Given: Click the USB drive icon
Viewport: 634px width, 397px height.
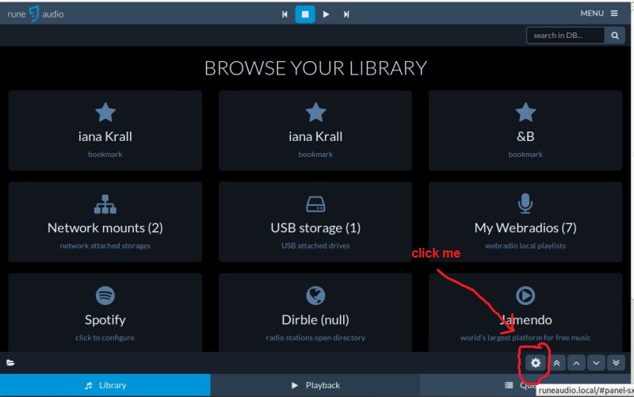Looking at the screenshot, I should point(315,204).
